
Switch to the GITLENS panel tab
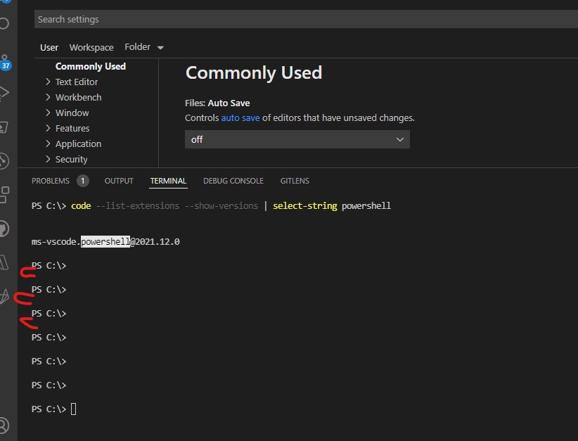click(294, 181)
